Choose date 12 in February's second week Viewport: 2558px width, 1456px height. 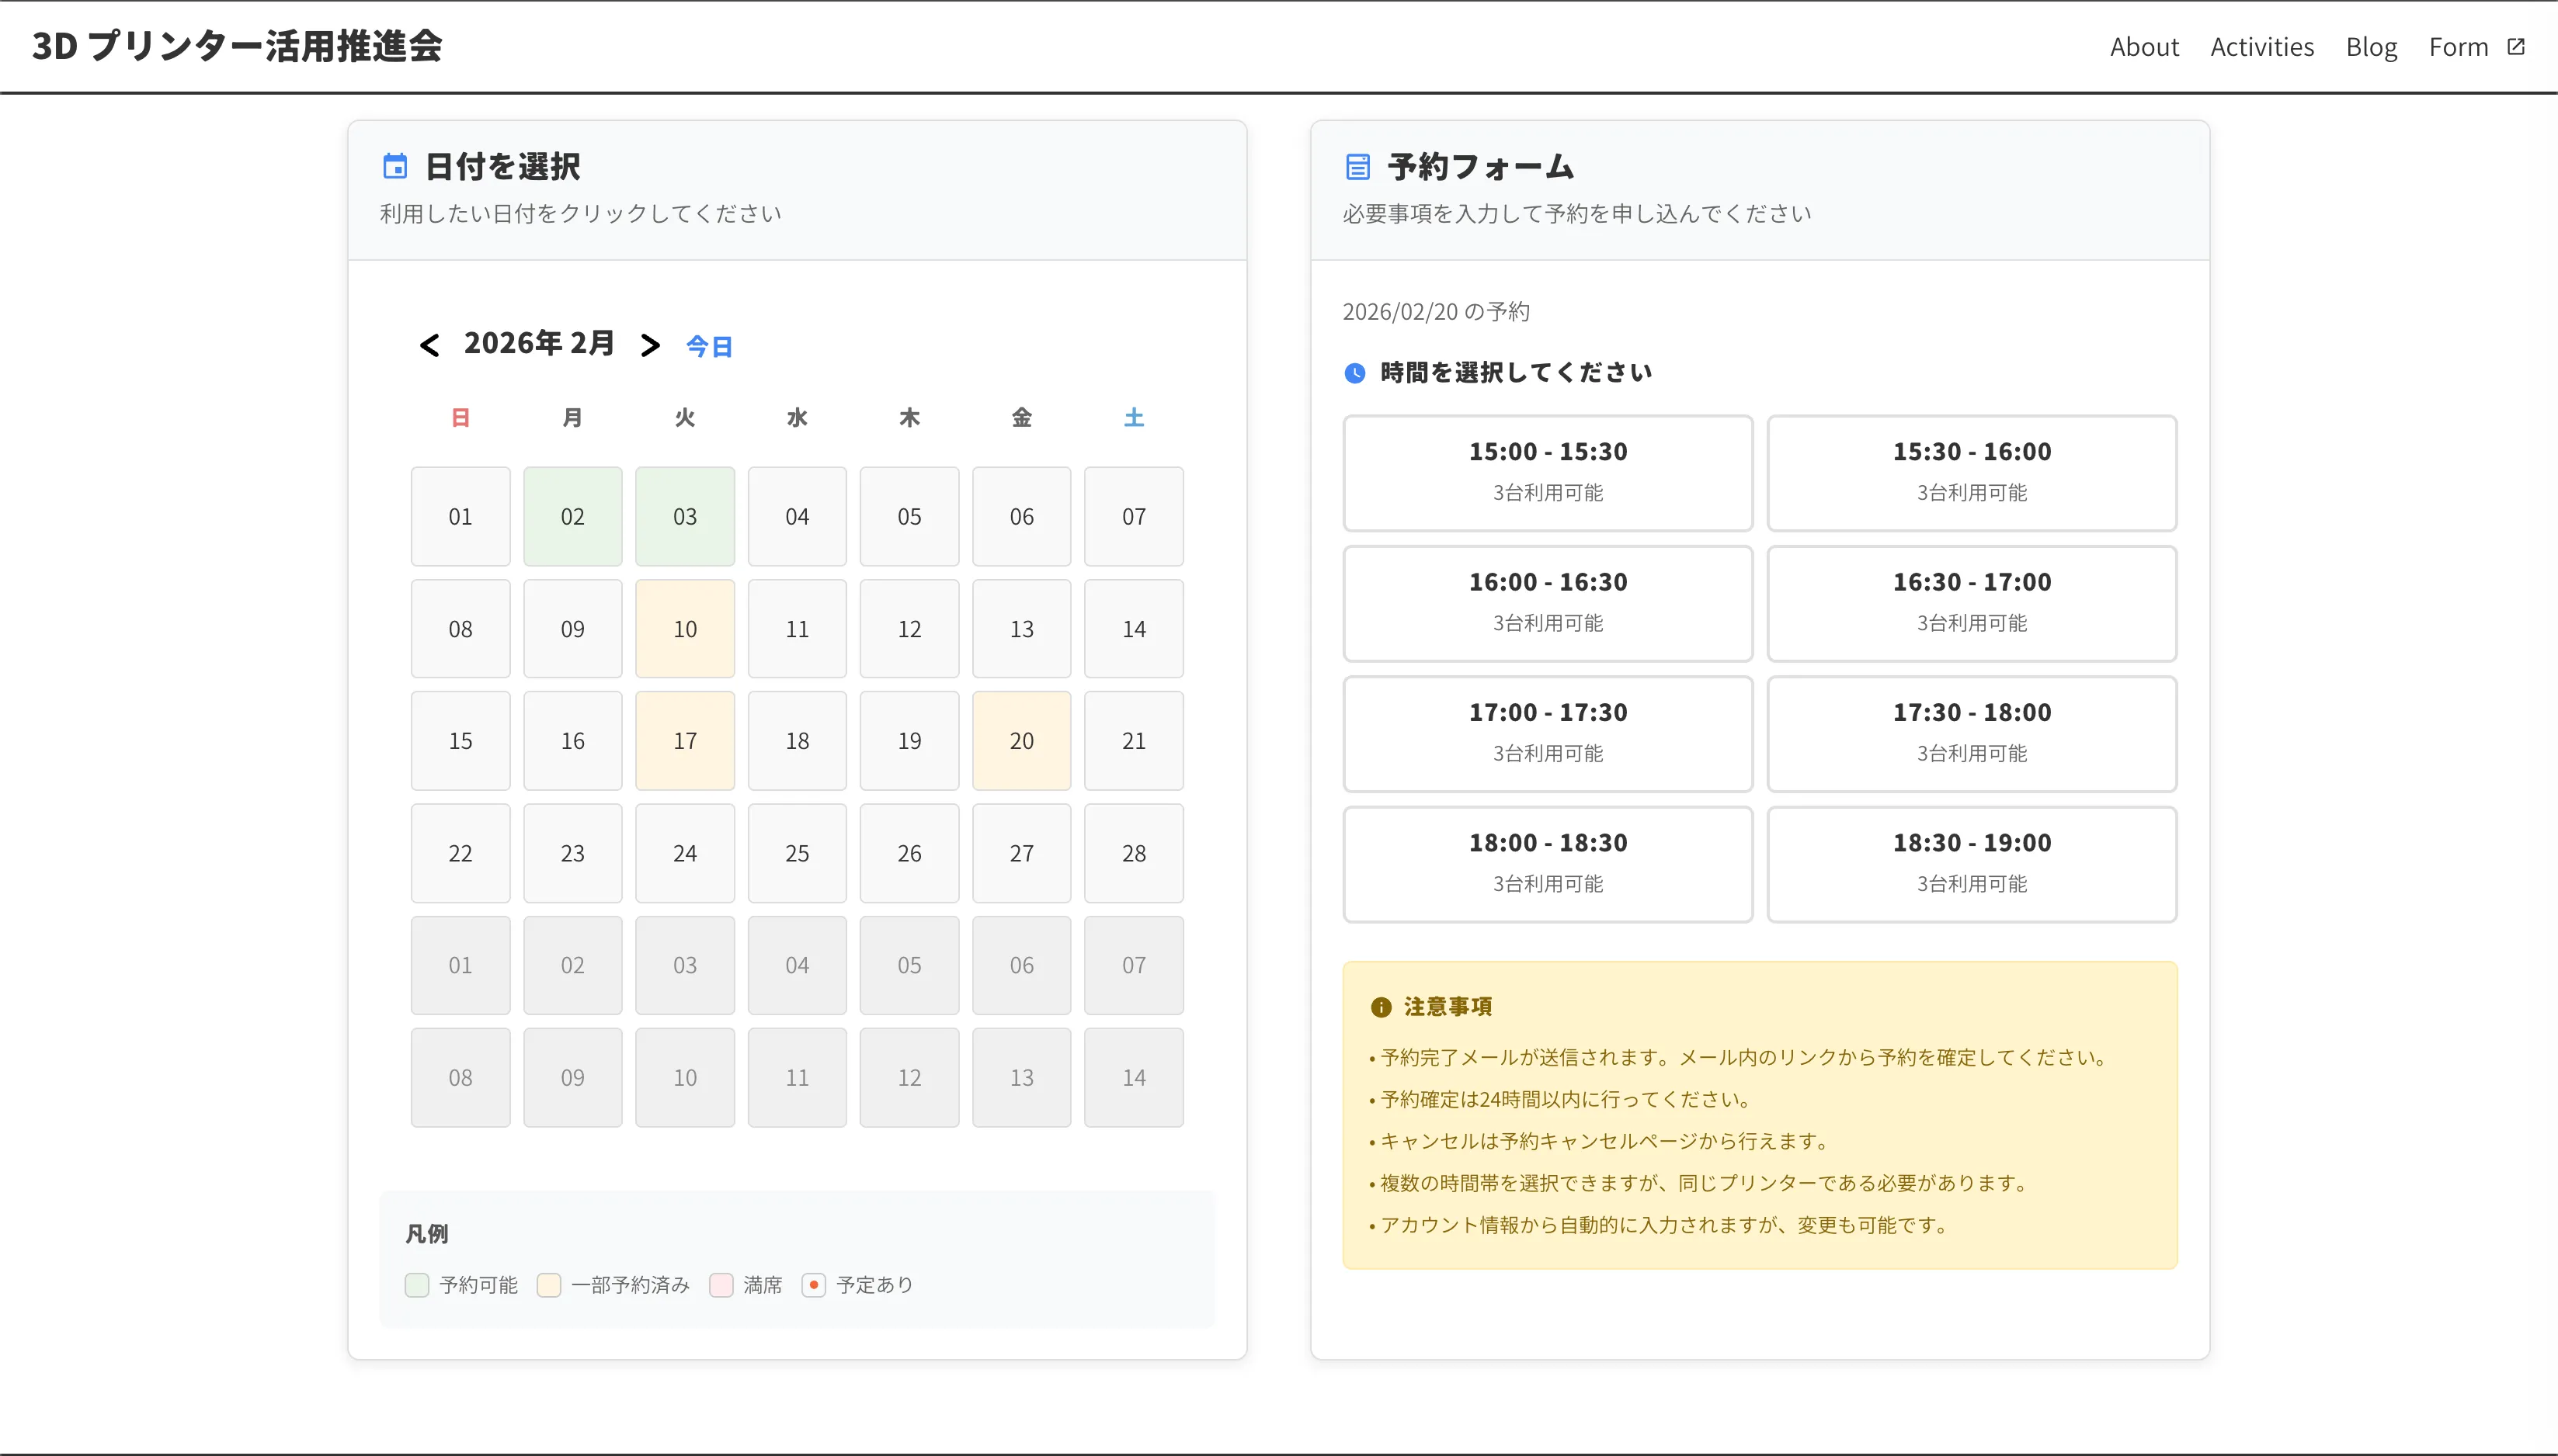tap(909, 629)
